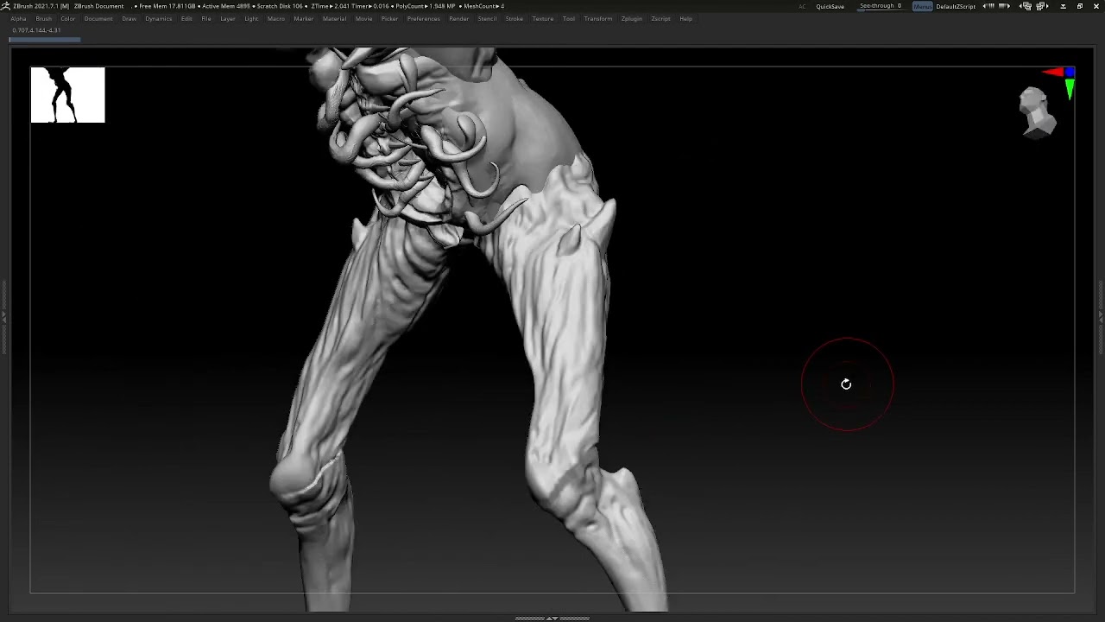The width and height of the screenshot is (1105, 622).
Task: Click the ZBrush logo icon
Action: [5, 6]
